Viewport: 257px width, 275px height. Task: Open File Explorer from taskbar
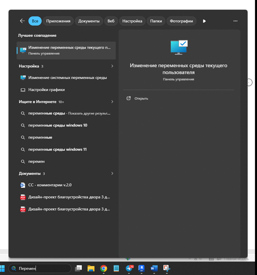point(91,268)
